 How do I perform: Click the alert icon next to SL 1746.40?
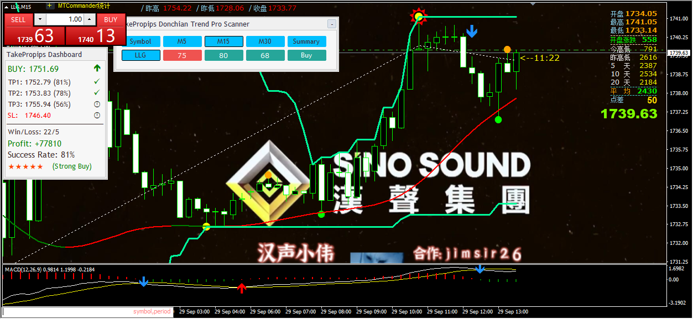(96, 115)
